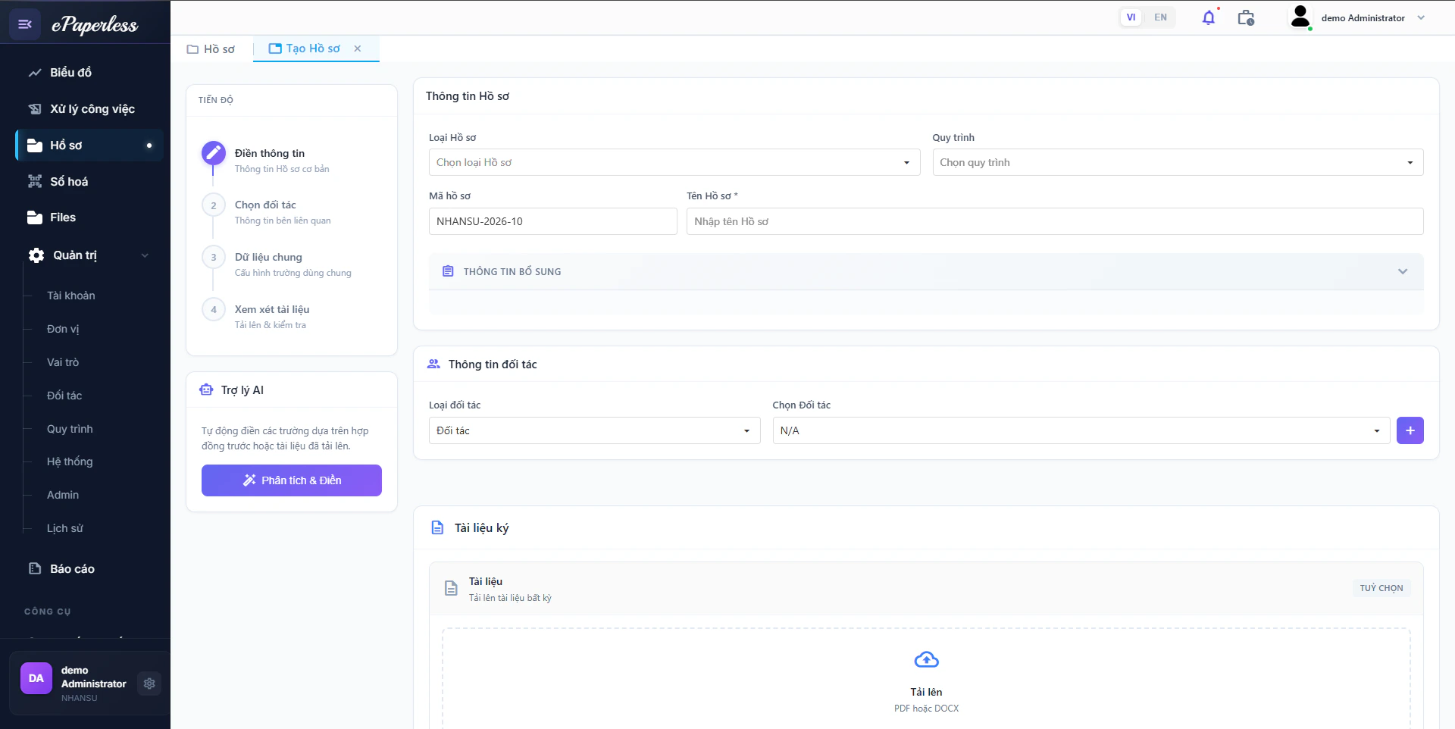
Task: Click the DA avatar badge
Action: tap(36, 679)
